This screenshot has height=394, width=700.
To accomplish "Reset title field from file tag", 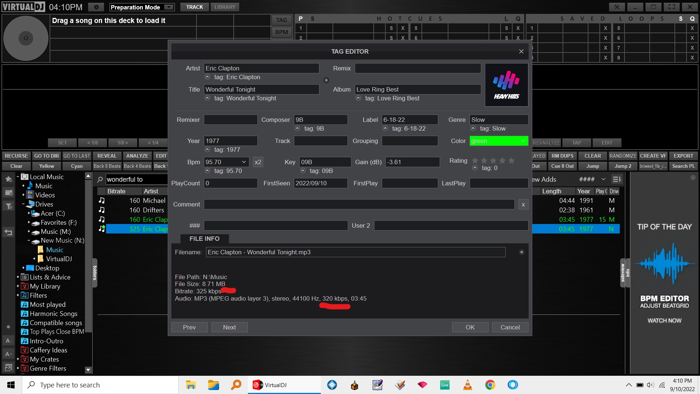I will (x=207, y=98).
